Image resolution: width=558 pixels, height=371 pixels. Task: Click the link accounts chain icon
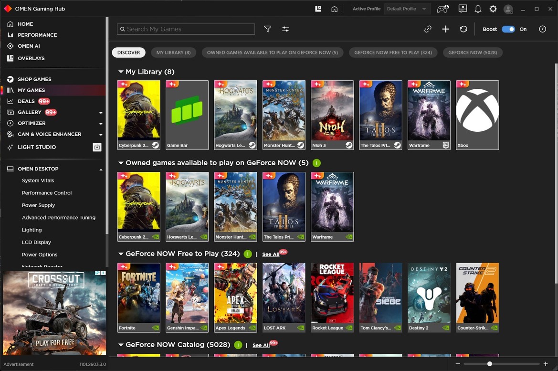[x=428, y=29]
